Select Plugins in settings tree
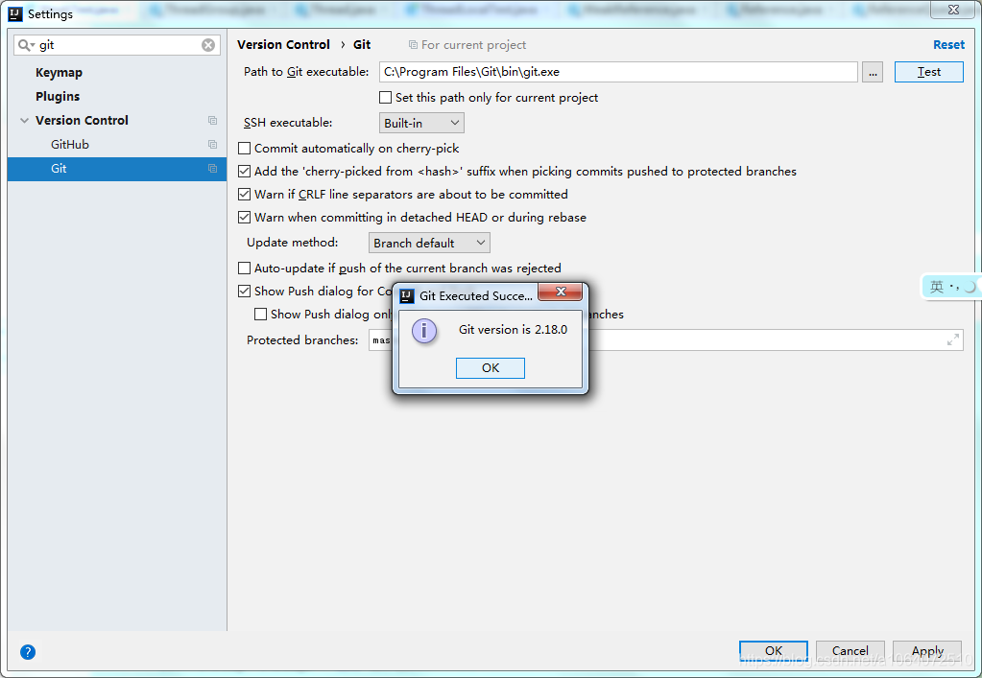982x678 pixels. 58,96
